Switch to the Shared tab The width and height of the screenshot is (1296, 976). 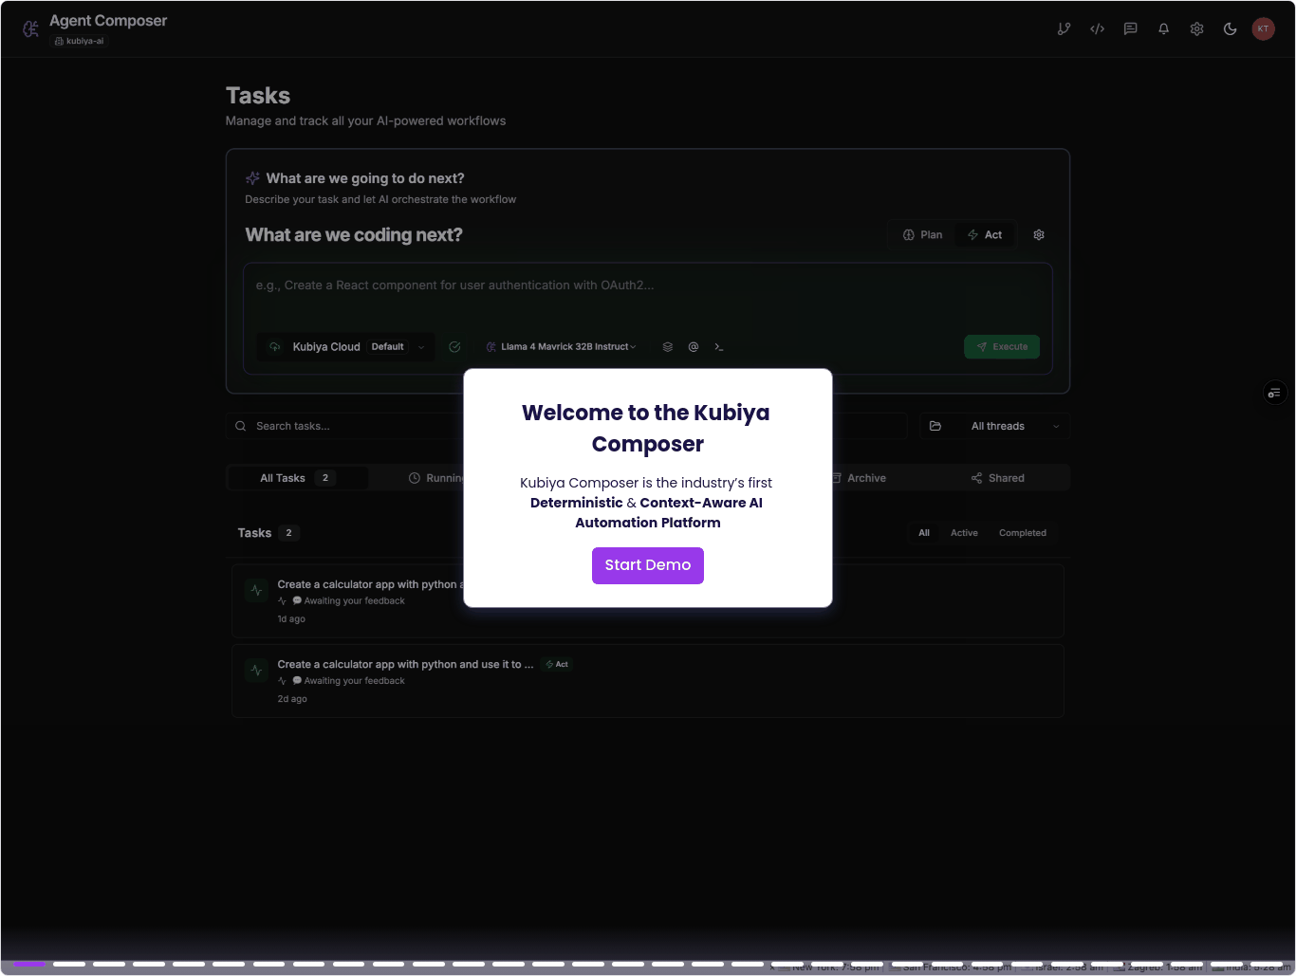coord(998,478)
